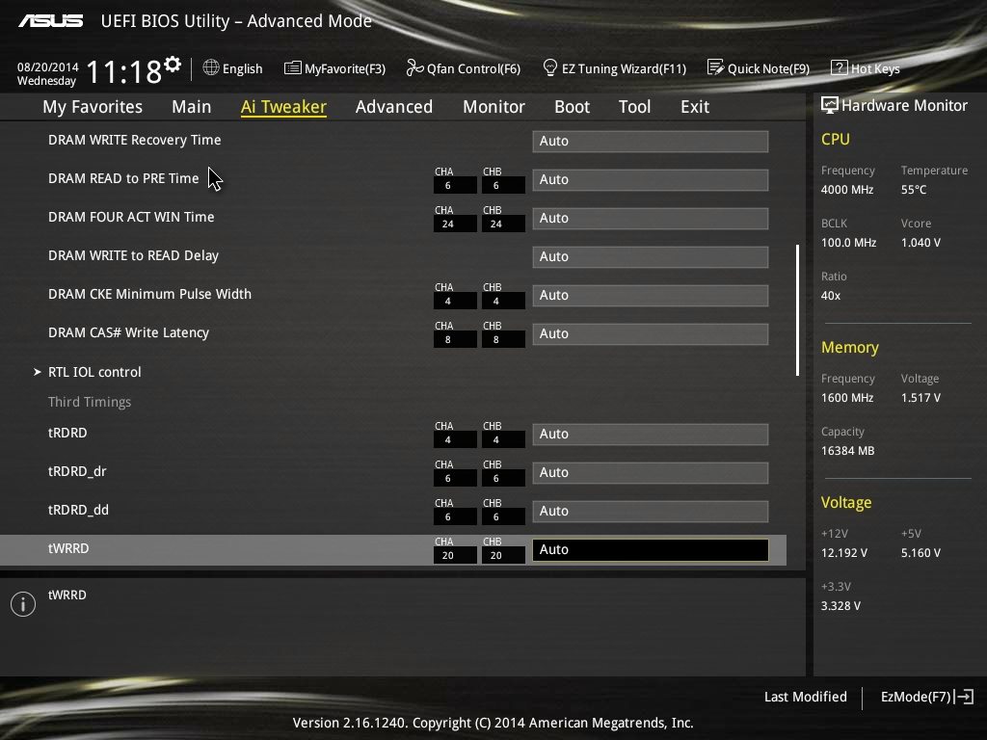Screen dimensions: 987x740
Task: Click CPU temperature 55°C value
Action: [x=914, y=190]
